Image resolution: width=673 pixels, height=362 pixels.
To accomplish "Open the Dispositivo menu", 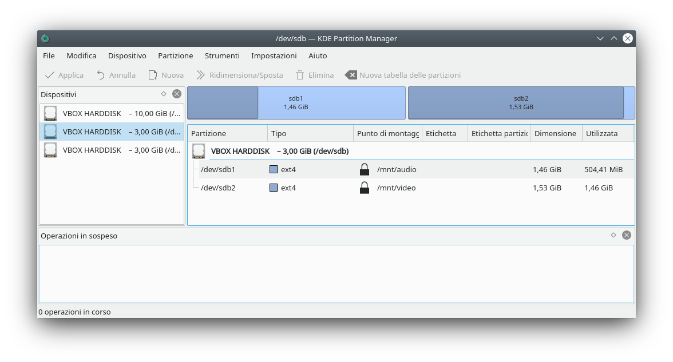I will [127, 55].
